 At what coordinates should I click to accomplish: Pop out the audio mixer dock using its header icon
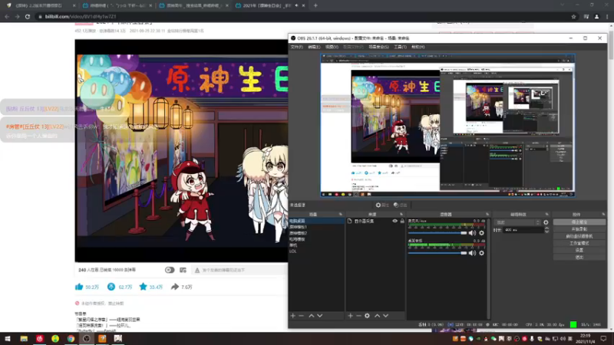click(487, 215)
